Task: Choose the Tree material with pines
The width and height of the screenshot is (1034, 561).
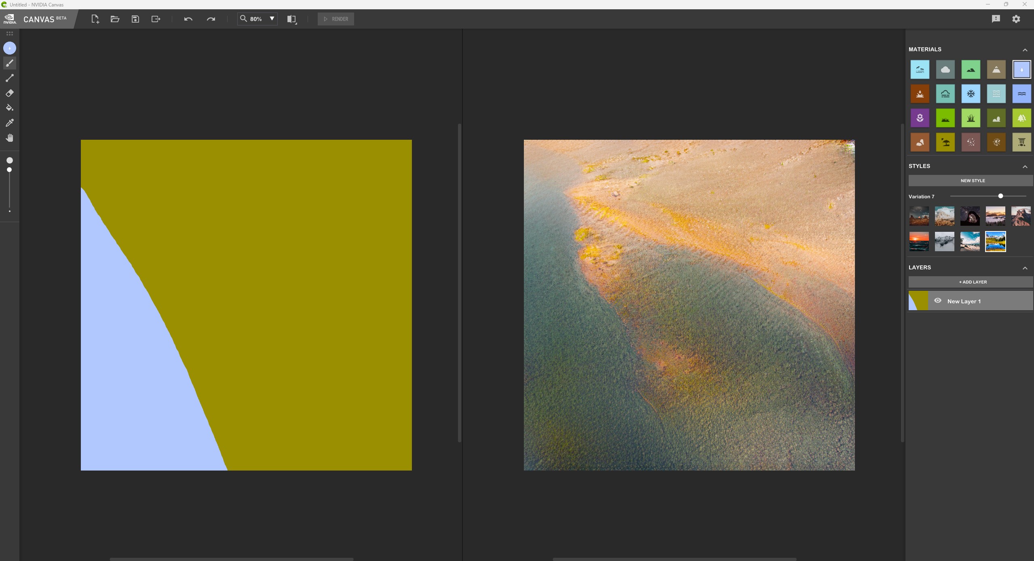Action: click(x=1022, y=118)
